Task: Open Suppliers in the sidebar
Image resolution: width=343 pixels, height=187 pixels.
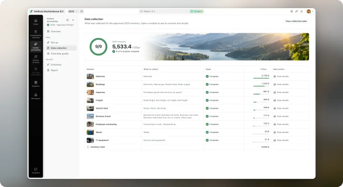Action: (36, 84)
